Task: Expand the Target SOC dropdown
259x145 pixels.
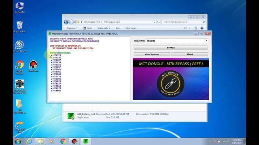Action: [206, 41]
